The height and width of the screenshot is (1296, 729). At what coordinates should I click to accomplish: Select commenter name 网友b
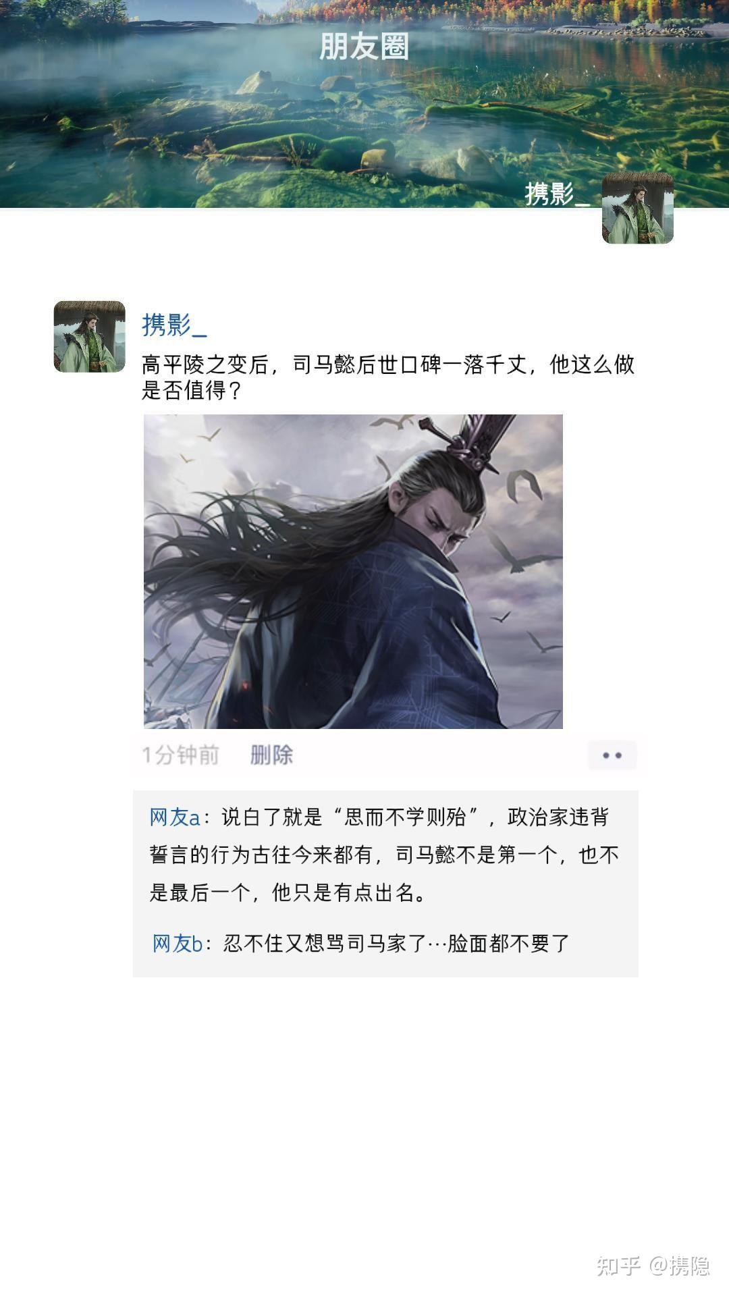tap(178, 943)
